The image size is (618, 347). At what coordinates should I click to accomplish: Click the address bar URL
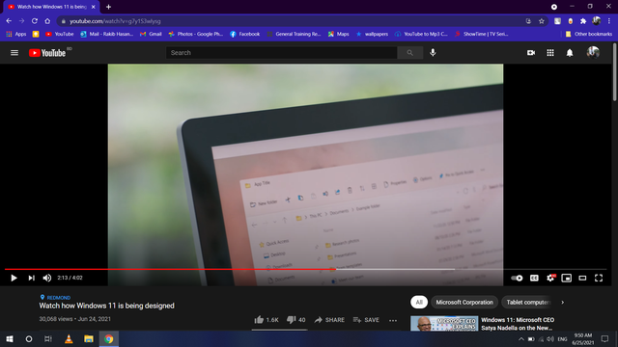click(x=115, y=21)
